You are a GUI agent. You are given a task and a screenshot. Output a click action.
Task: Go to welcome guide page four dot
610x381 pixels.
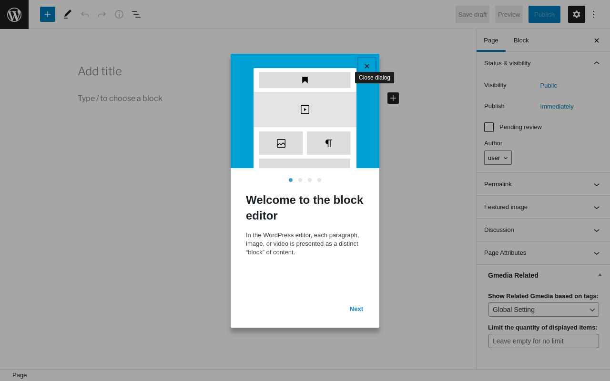click(319, 180)
